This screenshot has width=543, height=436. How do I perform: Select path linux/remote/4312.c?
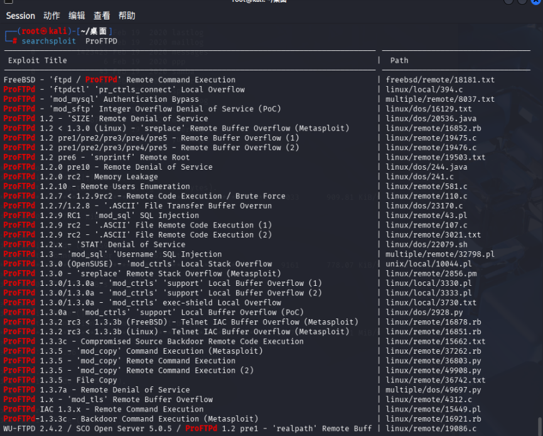tap(429, 400)
